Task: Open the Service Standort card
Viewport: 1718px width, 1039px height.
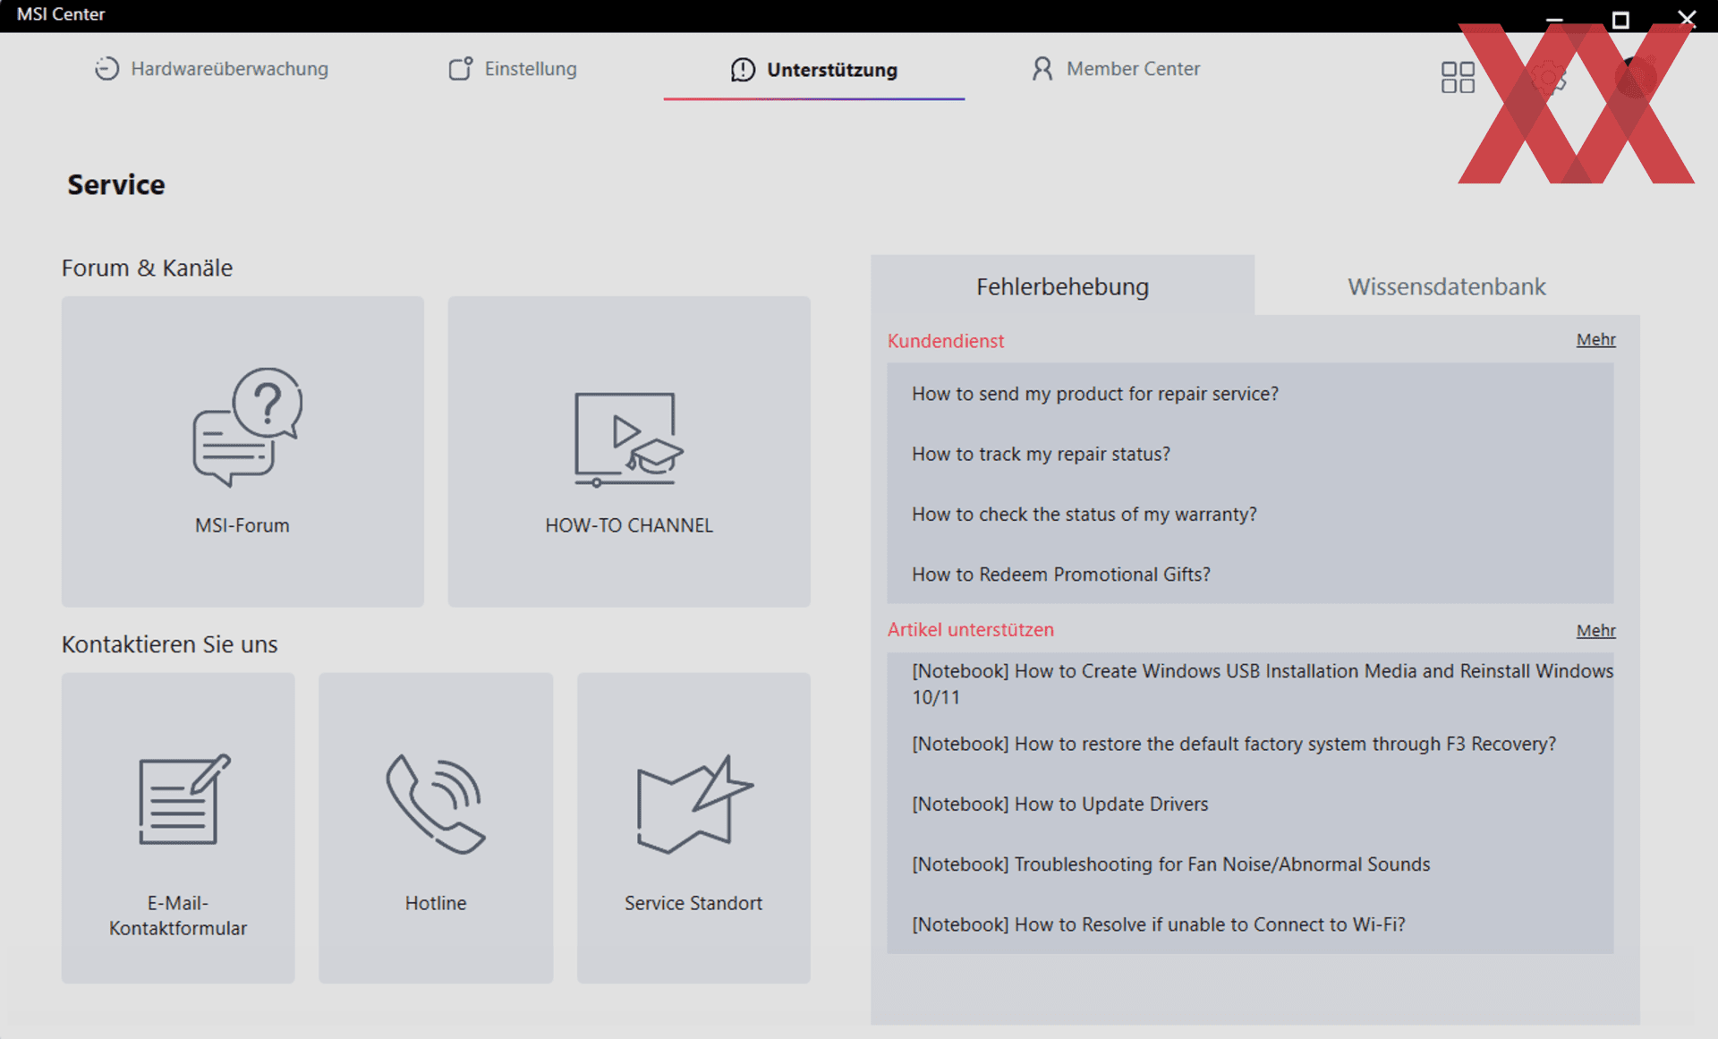Action: point(693,828)
